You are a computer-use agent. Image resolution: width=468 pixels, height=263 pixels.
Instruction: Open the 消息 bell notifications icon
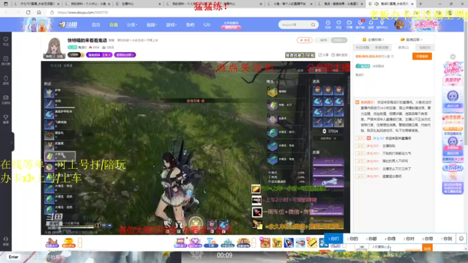tap(371, 25)
